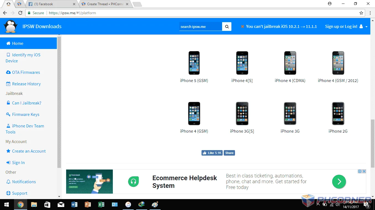Open File Explorer from taskbar
The image size is (375, 210).
point(34,205)
